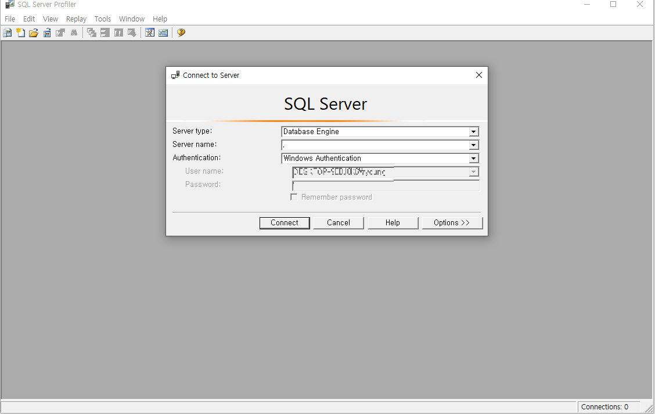655x414 pixels.
Task: Close the Connect to Server dialog
Action: point(478,75)
